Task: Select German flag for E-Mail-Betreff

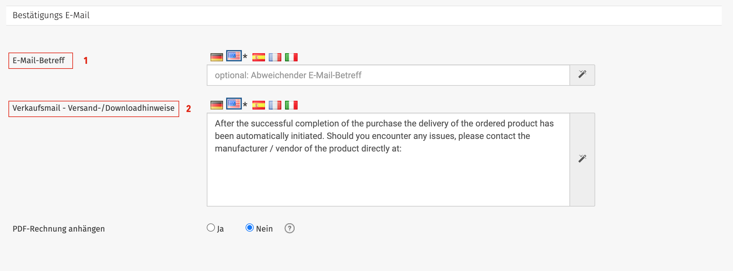Action: click(x=216, y=57)
